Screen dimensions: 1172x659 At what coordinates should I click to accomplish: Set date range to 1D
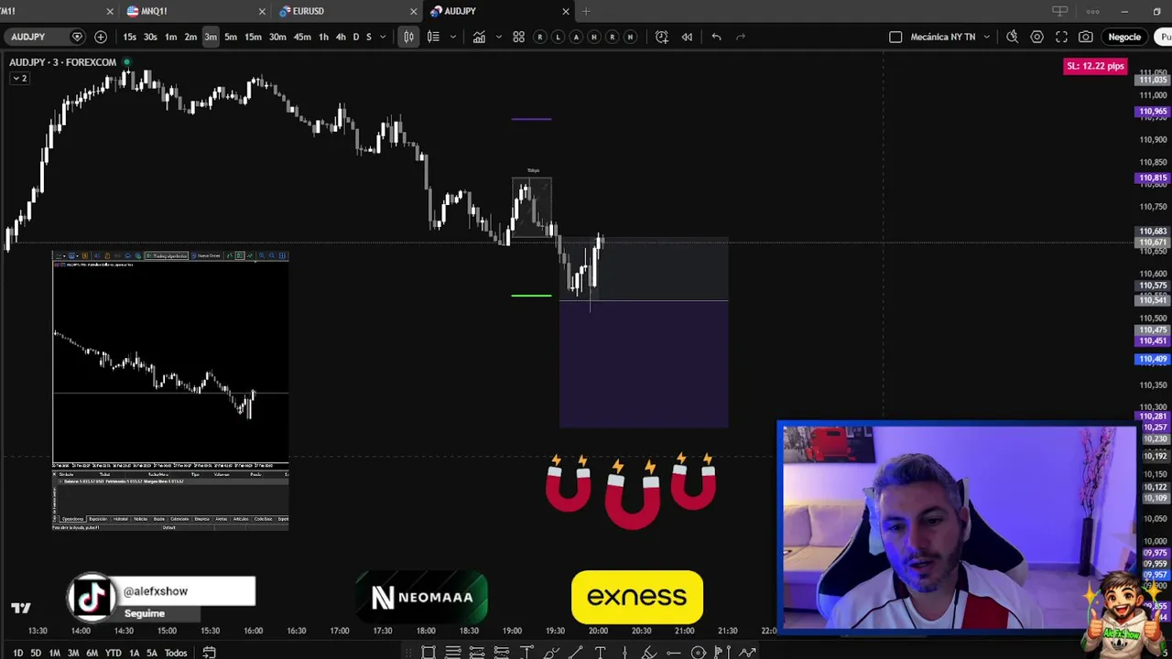17,653
